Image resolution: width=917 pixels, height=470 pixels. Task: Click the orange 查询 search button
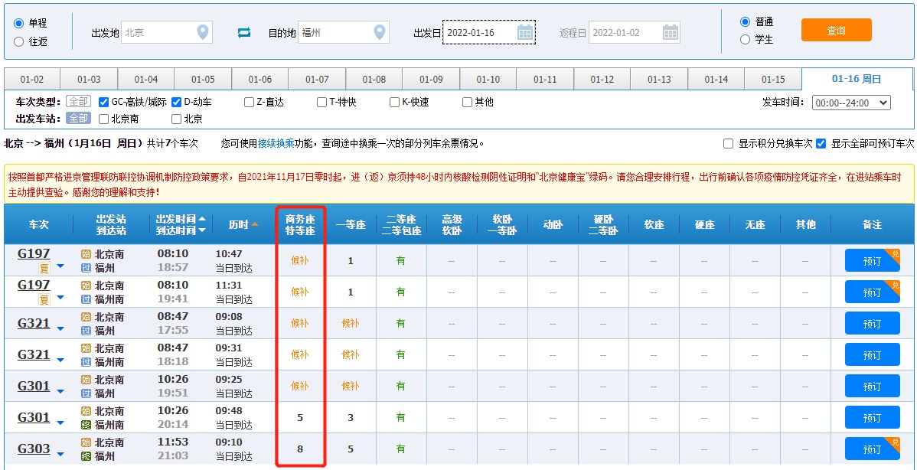[836, 31]
